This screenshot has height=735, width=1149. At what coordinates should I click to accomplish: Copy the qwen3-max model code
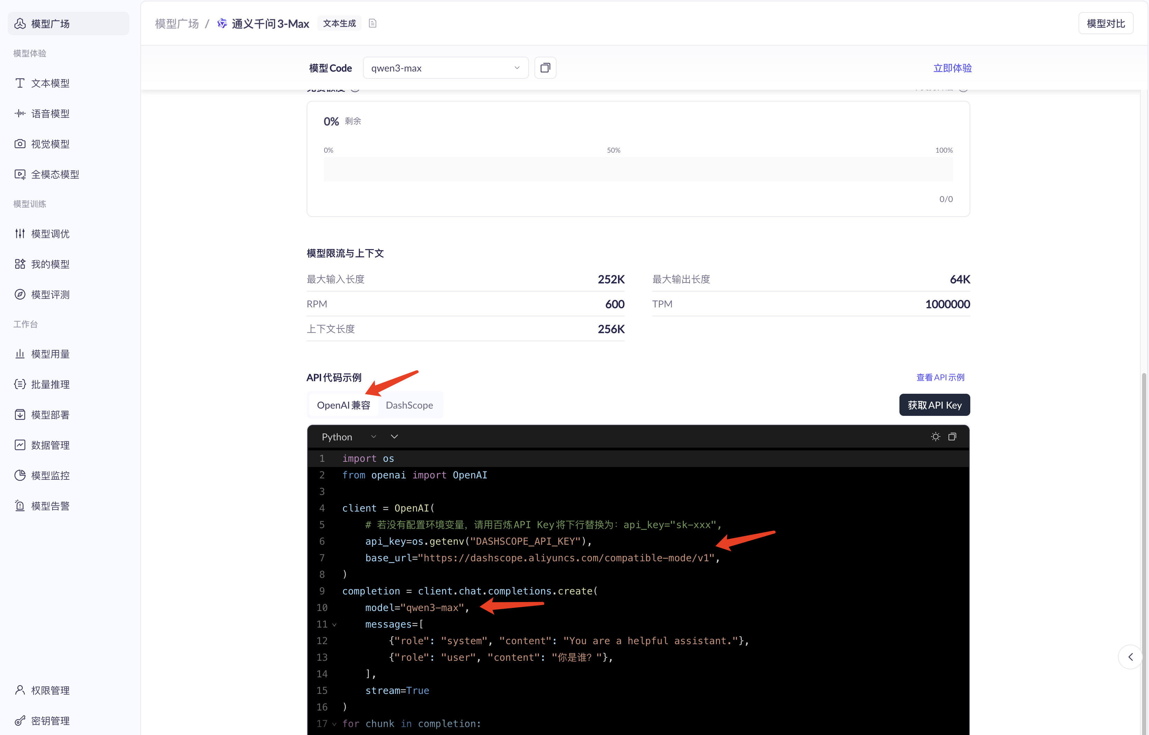point(545,68)
